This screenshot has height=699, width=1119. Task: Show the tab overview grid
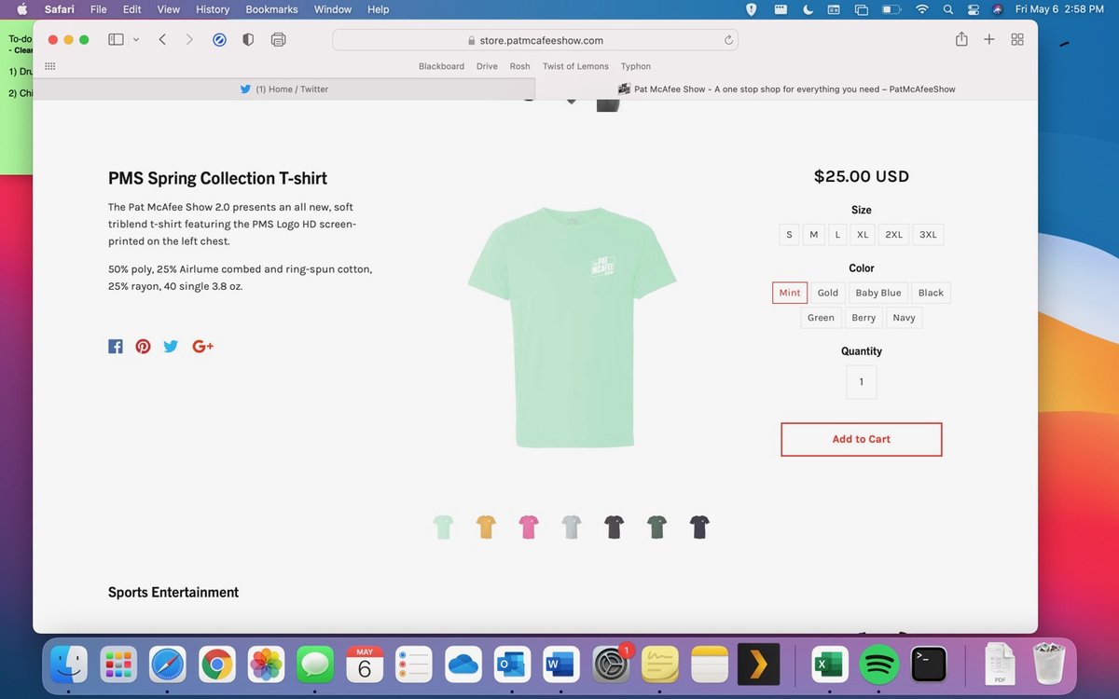point(1017,40)
